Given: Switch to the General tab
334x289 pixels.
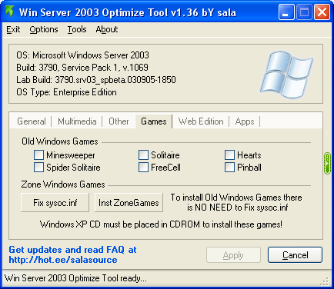Looking at the screenshot, I should coord(32,121).
